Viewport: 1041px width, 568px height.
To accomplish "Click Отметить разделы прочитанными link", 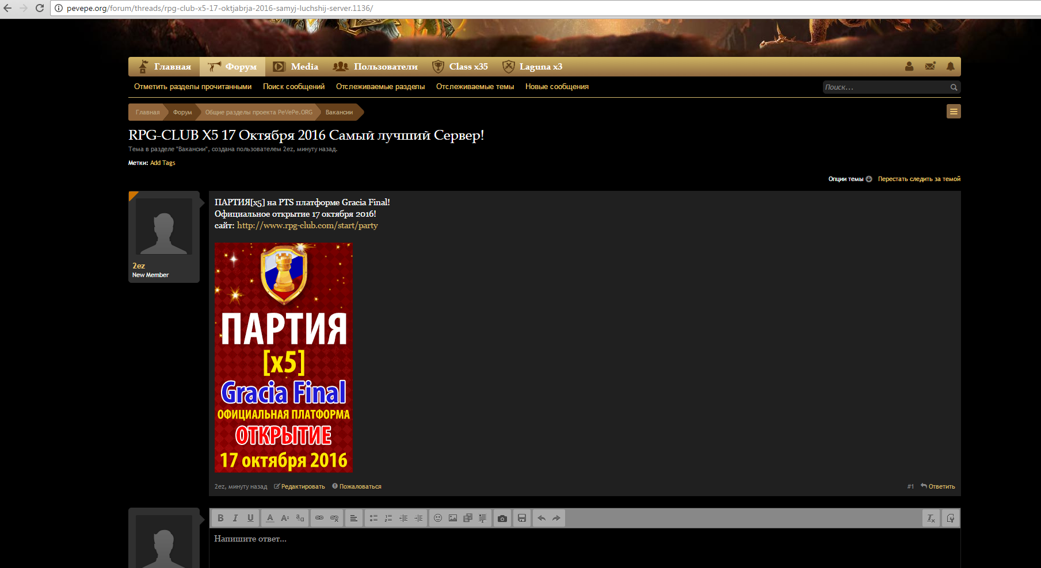I will [193, 87].
